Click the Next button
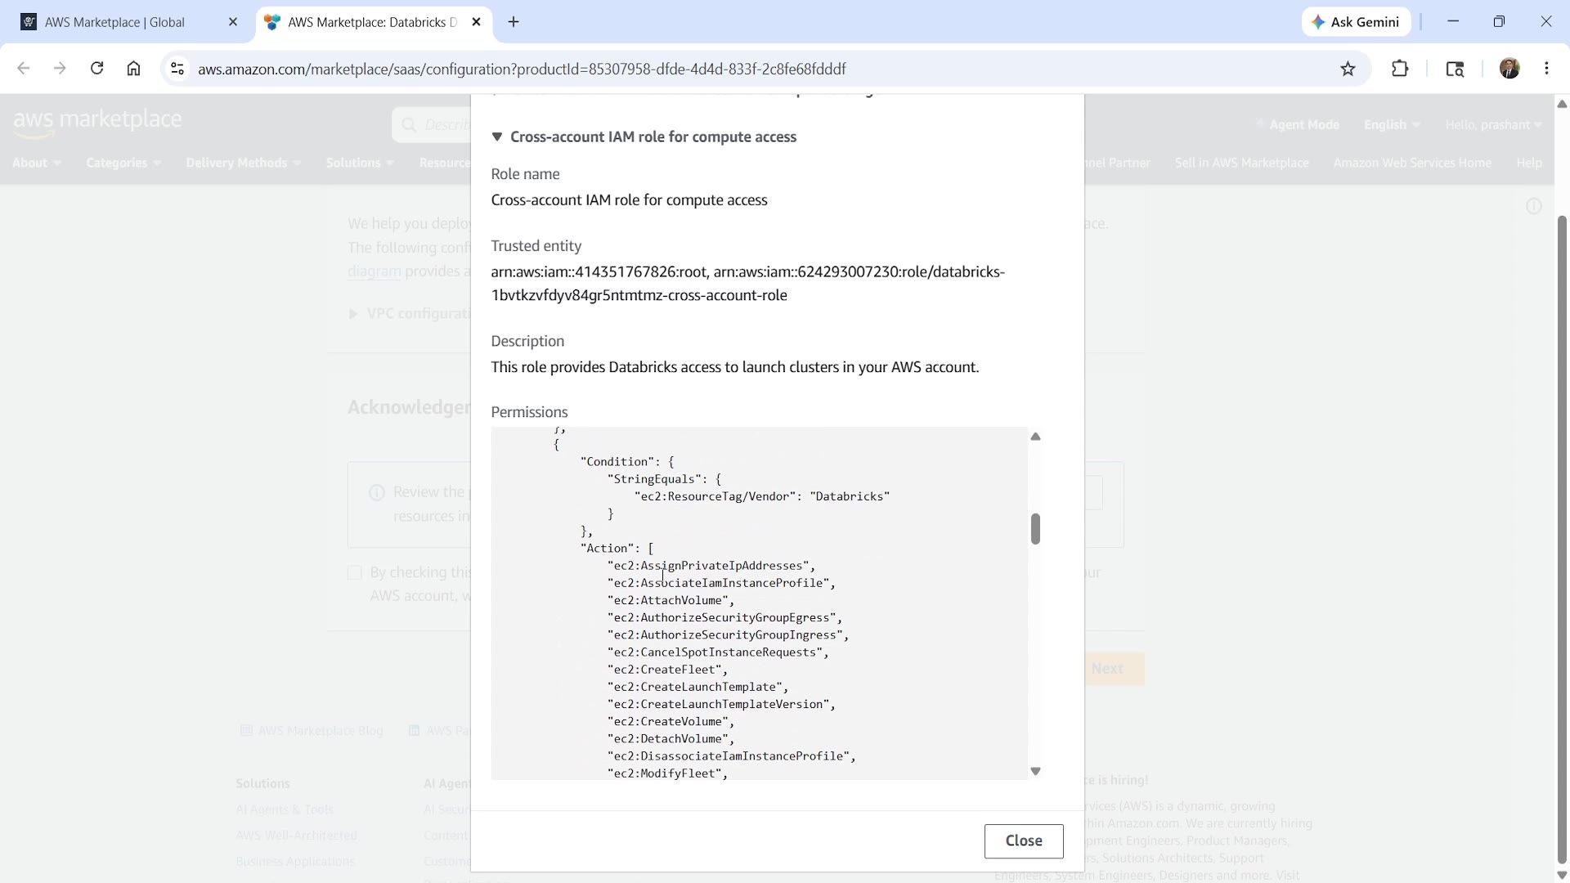This screenshot has height=883, width=1570. tap(1115, 669)
